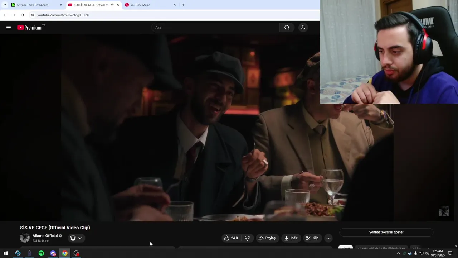Image resolution: width=458 pixels, height=258 pixels.
Task: Open notification bell dropdown for Allame Official
Action: coord(76,238)
